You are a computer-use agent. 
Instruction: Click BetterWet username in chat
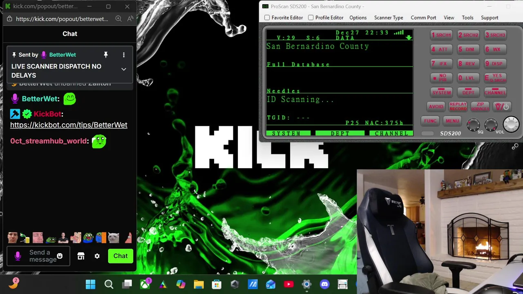[x=40, y=99]
